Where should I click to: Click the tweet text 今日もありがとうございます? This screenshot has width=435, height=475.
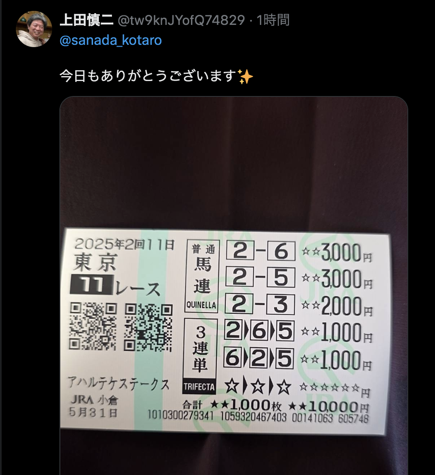pyautogui.click(x=148, y=76)
